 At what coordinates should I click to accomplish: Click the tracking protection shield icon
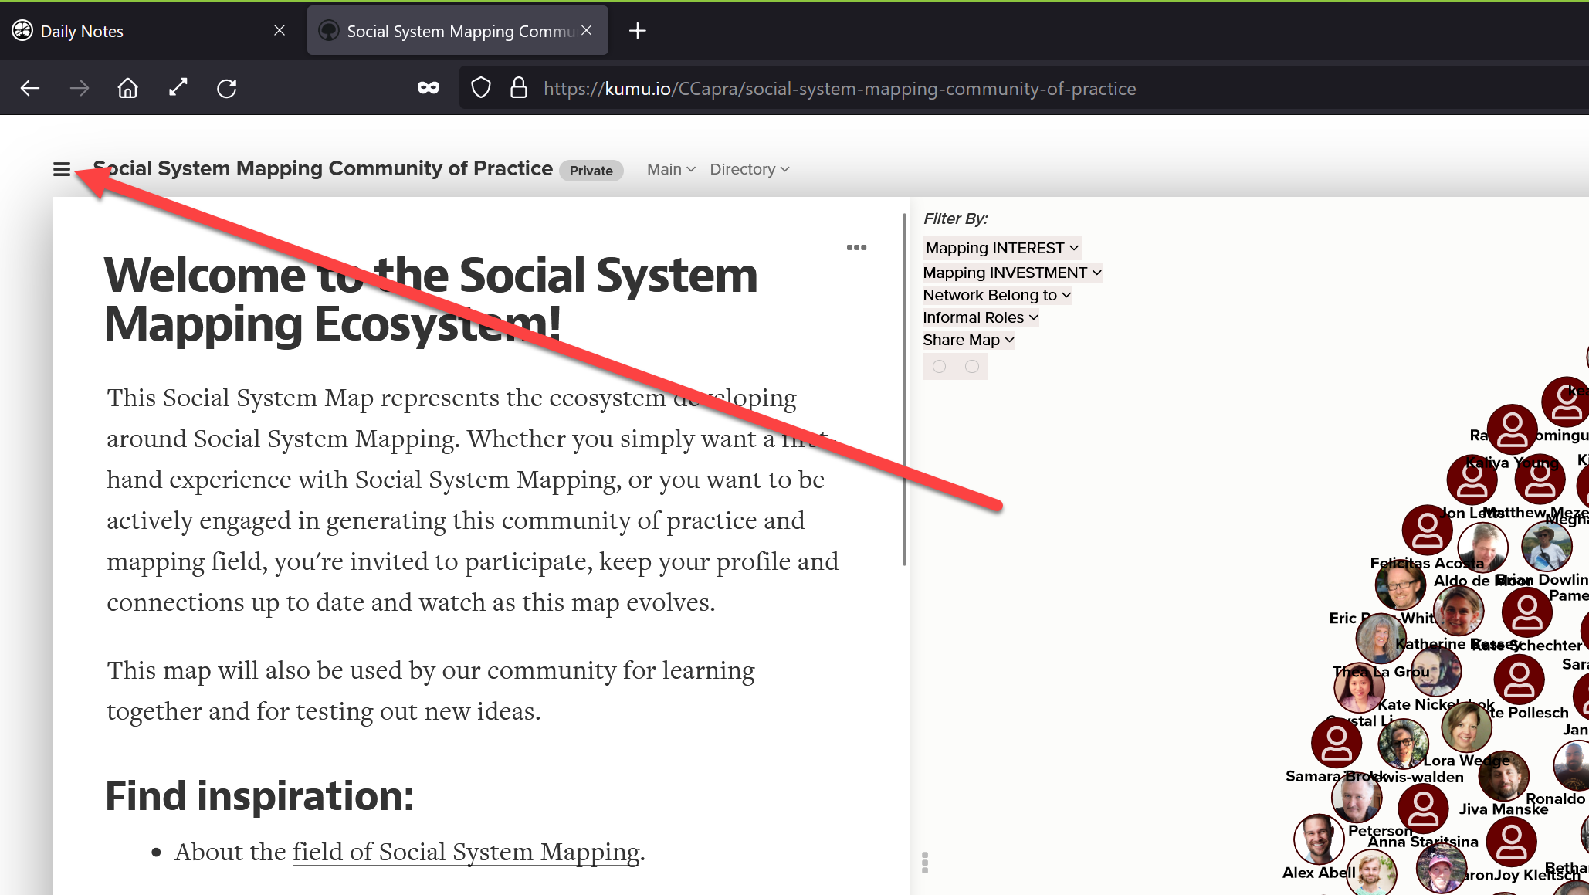481,88
